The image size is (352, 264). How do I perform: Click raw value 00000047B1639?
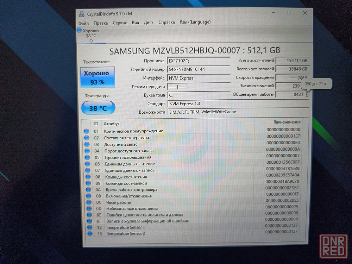[x=283, y=168]
